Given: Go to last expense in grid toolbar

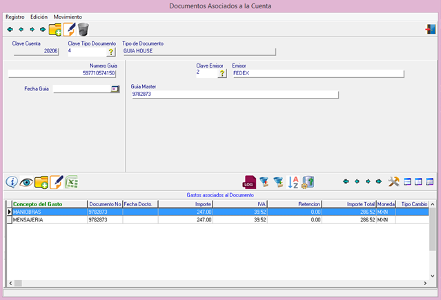Looking at the screenshot, I should (x=379, y=181).
